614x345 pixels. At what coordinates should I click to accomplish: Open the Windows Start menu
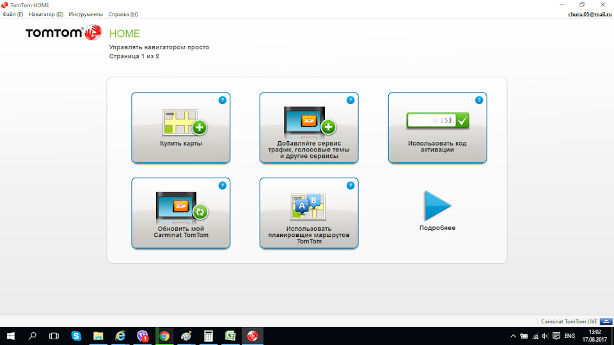(x=11, y=336)
